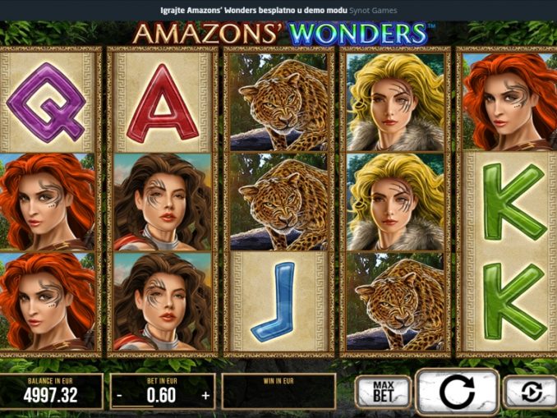Viewport: 557px width, 418px height.
Task: Click the red-haired Amazon atop reel five
Action: point(511,103)
